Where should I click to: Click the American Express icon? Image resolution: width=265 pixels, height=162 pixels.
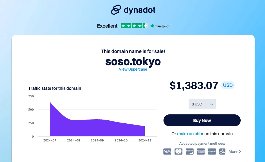(201, 151)
